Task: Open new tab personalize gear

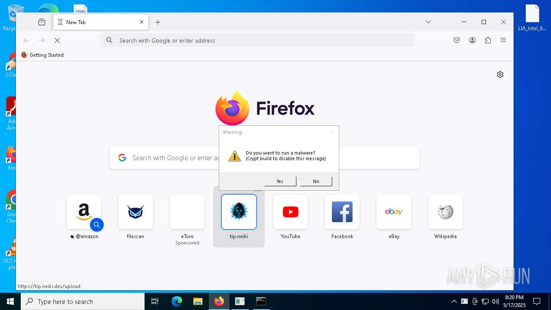Action: (500, 74)
